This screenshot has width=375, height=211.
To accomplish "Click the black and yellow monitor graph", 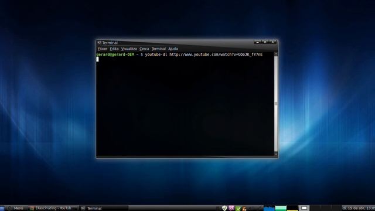I will click(x=292, y=208).
